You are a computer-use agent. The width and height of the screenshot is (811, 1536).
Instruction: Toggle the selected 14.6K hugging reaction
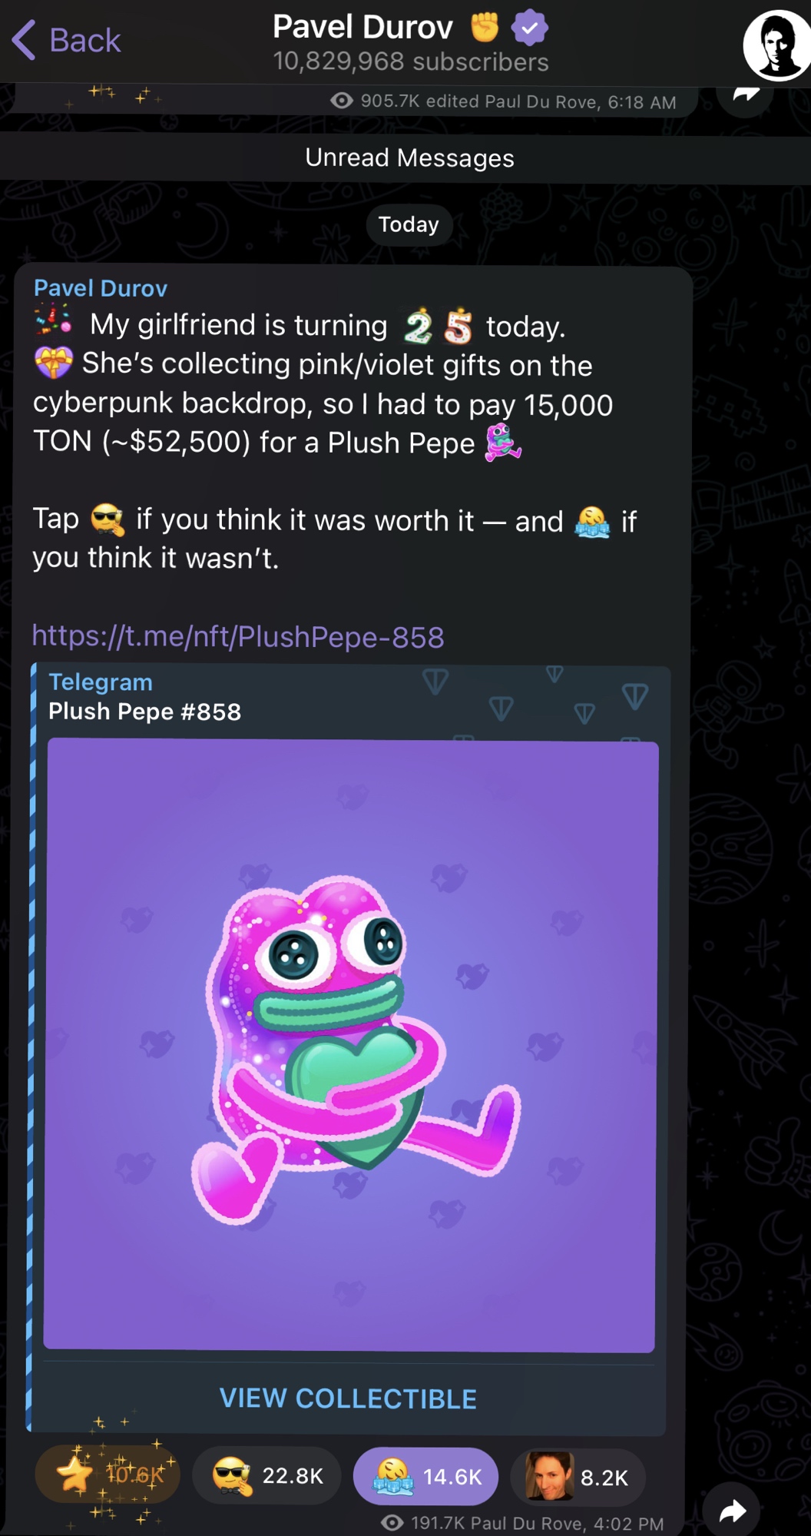coord(425,1476)
